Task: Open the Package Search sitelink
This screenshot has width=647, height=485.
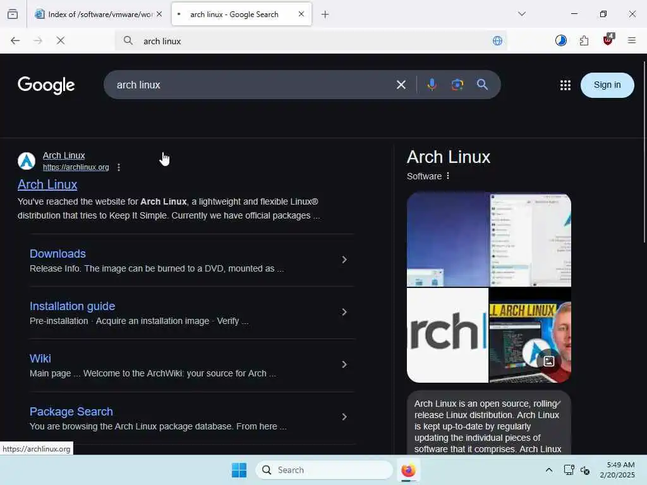Action: 71,411
